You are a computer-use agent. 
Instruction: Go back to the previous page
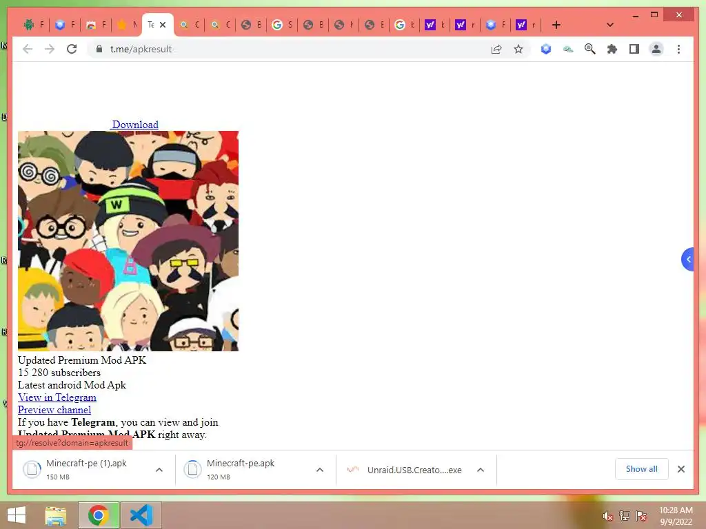[28, 49]
